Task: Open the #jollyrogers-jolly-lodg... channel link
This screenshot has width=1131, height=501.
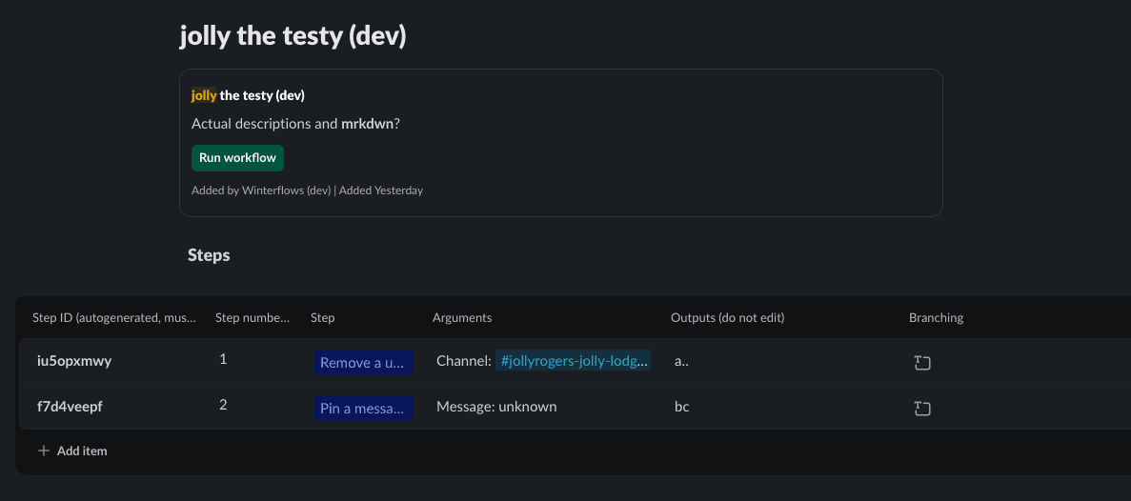Action: pos(573,361)
